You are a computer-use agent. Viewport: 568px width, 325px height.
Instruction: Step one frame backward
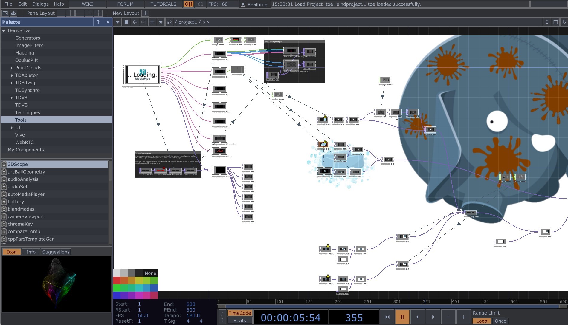pyautogui.click(x=418, y=317)
